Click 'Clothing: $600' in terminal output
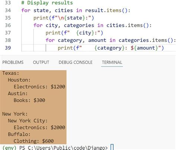This screenshot has width=176, height=150. pos(34,141)
